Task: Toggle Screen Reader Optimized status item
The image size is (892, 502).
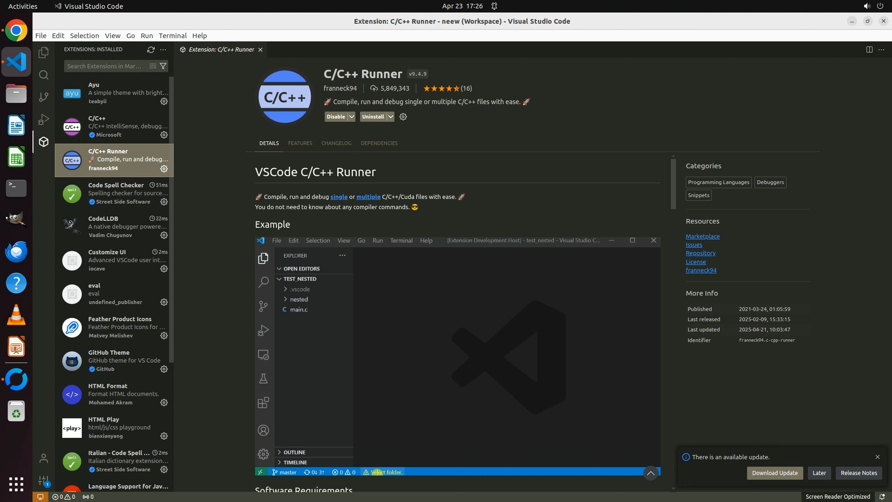Action: [837, 496]
